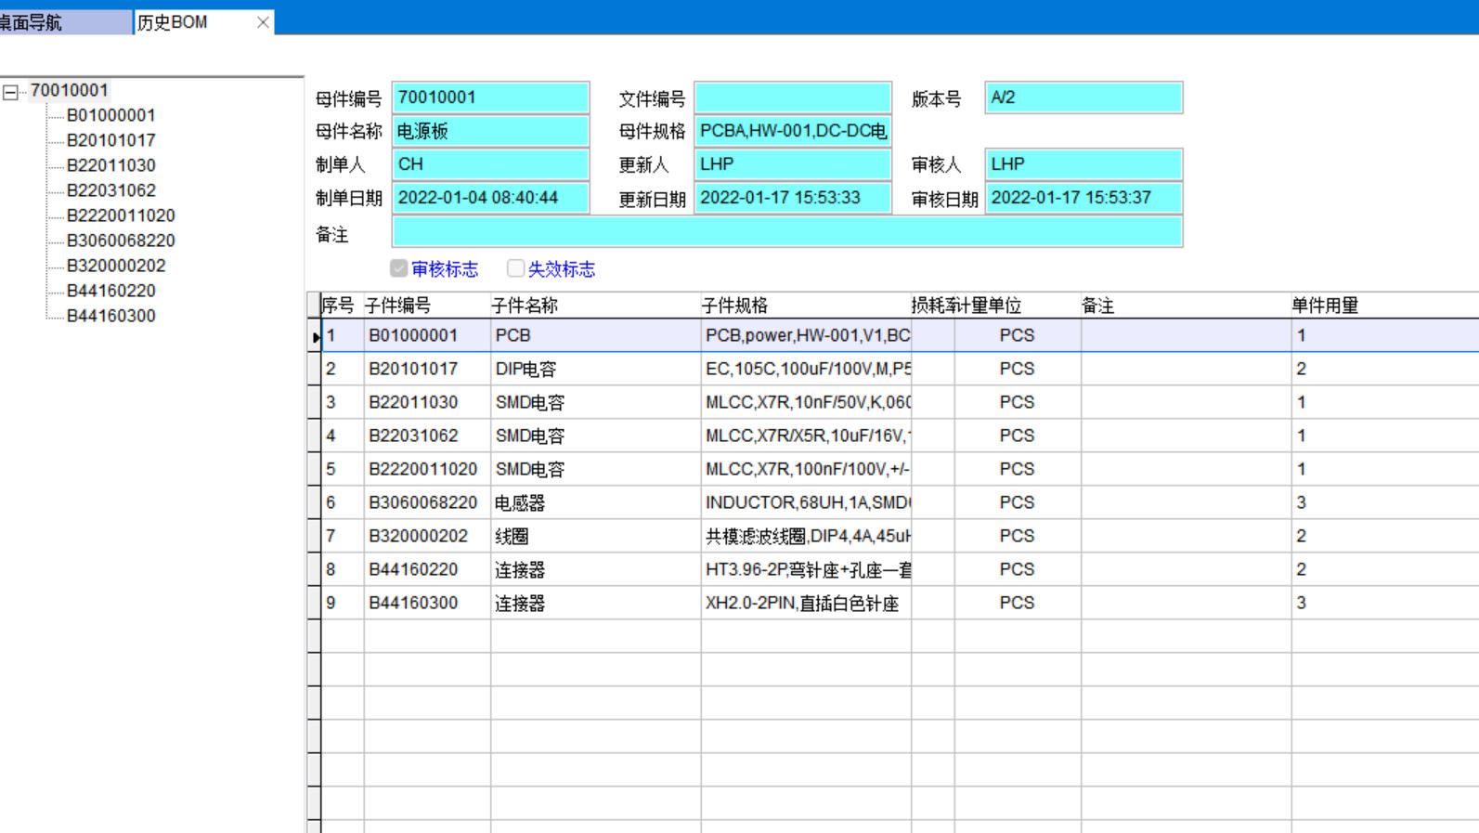Select B01000001 in the tree
Screen dimensions: 1479x833
[x=110, y=115]
